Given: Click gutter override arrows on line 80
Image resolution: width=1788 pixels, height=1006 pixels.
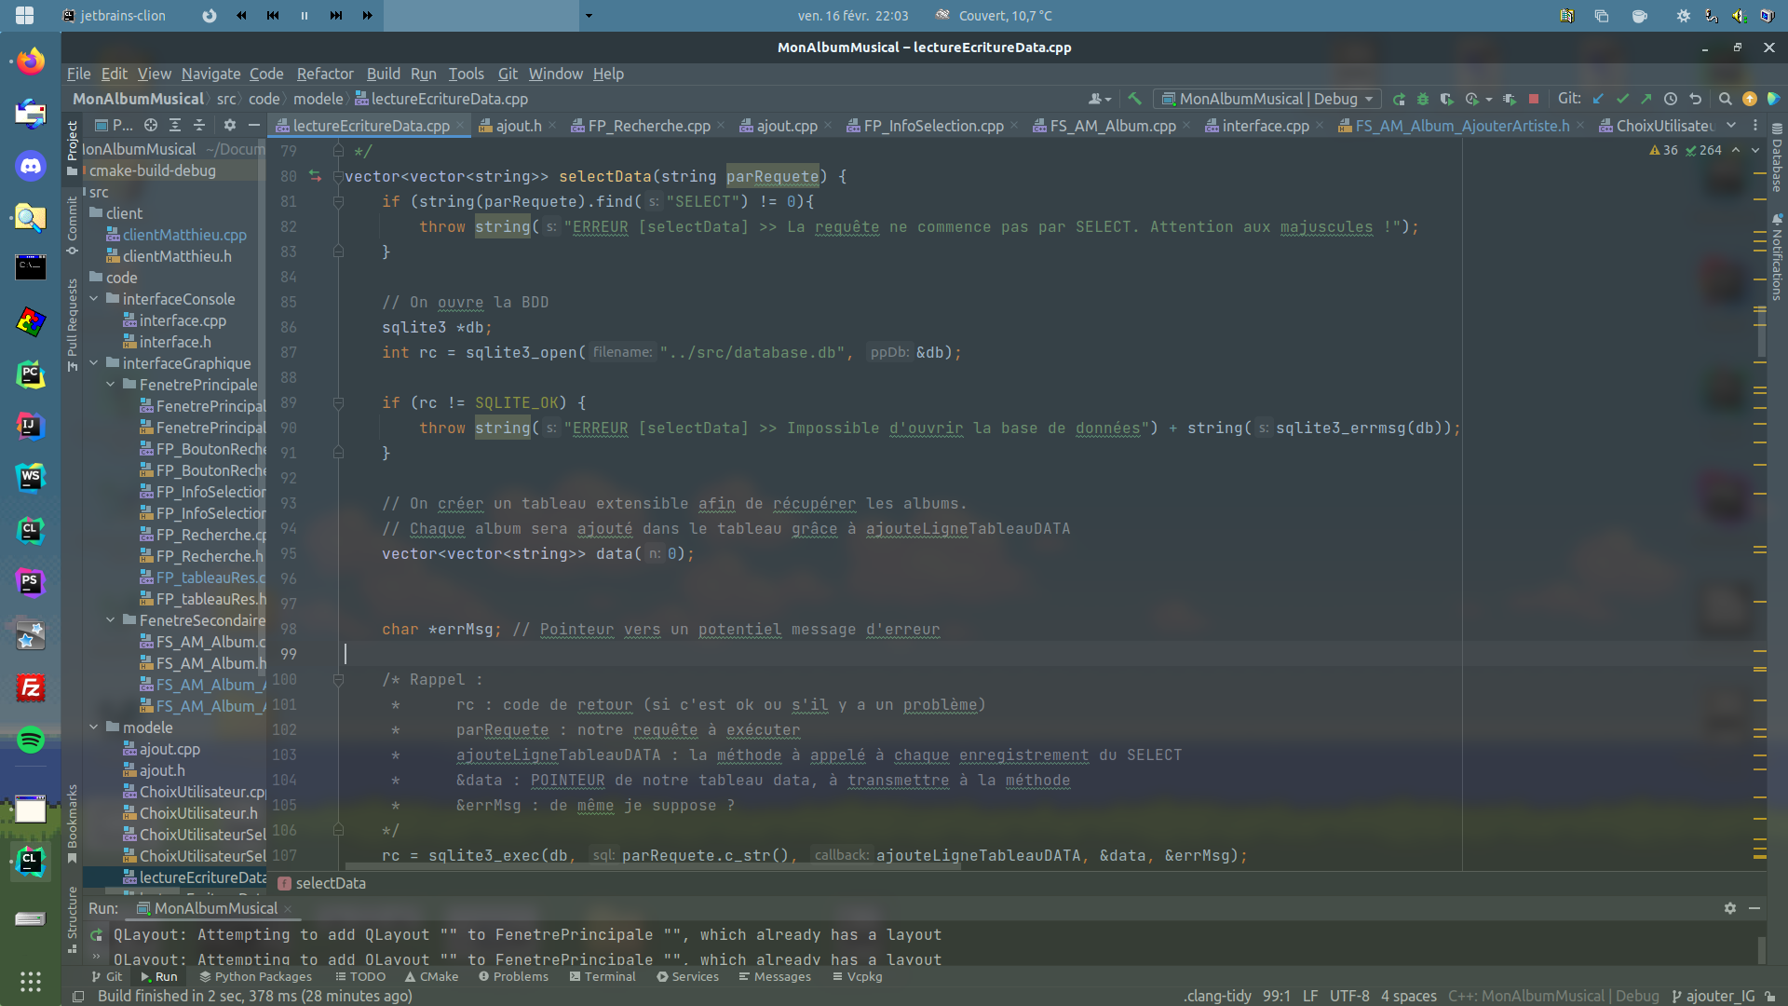Looking at the screenshot, I should (x=315, y=176).
